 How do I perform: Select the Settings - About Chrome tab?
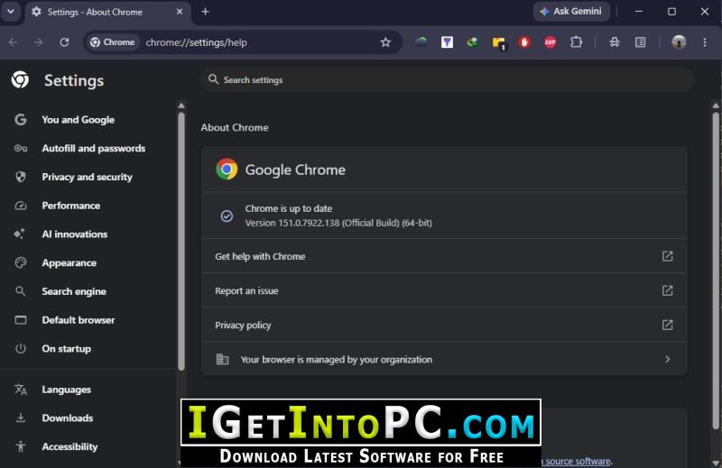(x=107, y=12)
